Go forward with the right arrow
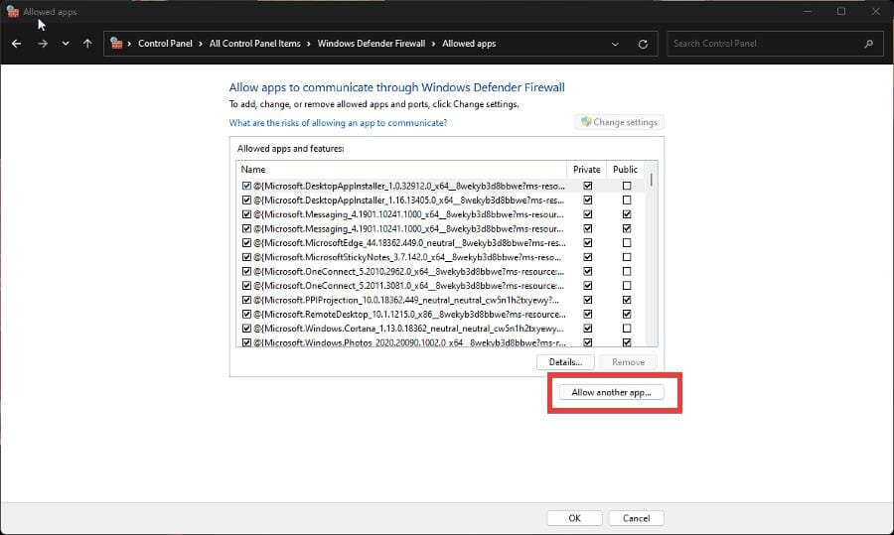 [x=43, y=44]
